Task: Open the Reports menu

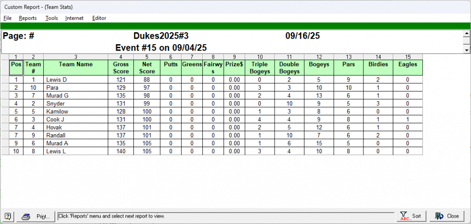Action: coord(28,18)
